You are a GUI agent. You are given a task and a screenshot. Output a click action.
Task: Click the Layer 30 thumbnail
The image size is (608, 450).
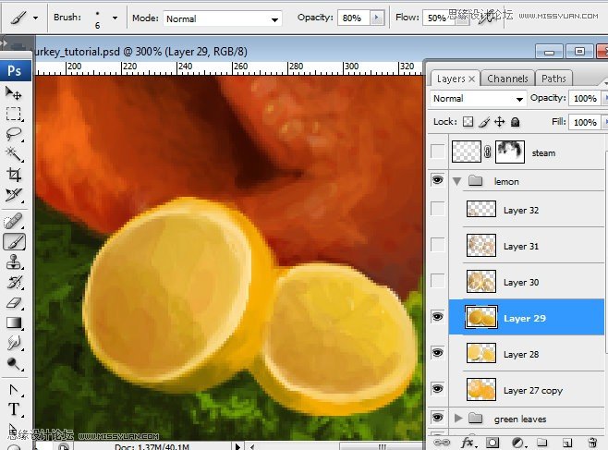[480, 282]
